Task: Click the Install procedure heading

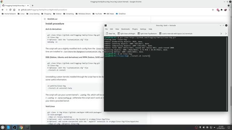Action: pyautogui.click(x=55, y=23)
